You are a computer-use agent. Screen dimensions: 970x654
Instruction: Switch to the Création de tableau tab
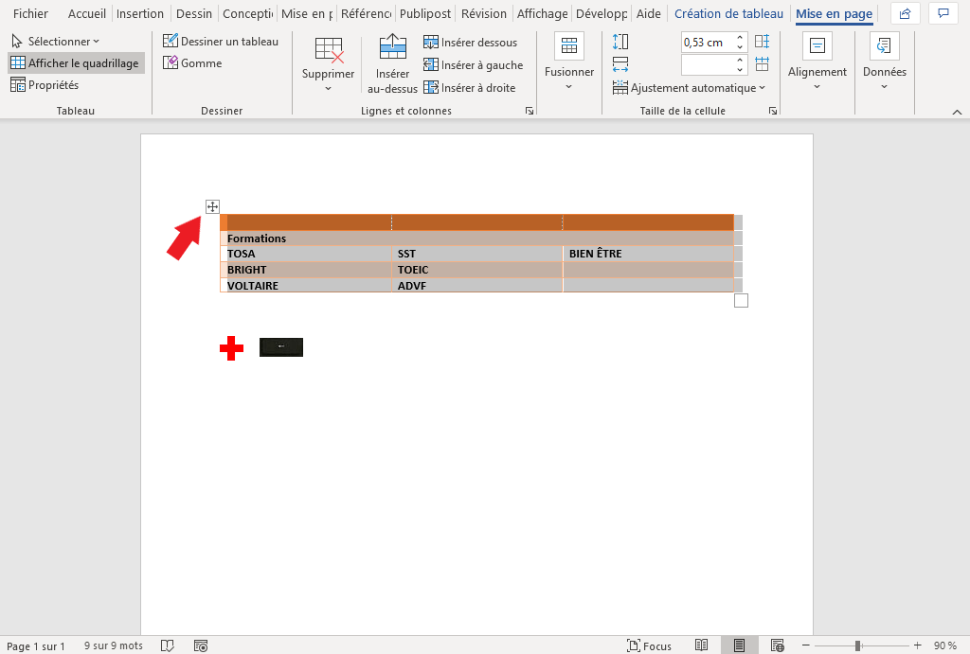coord(728,13)
